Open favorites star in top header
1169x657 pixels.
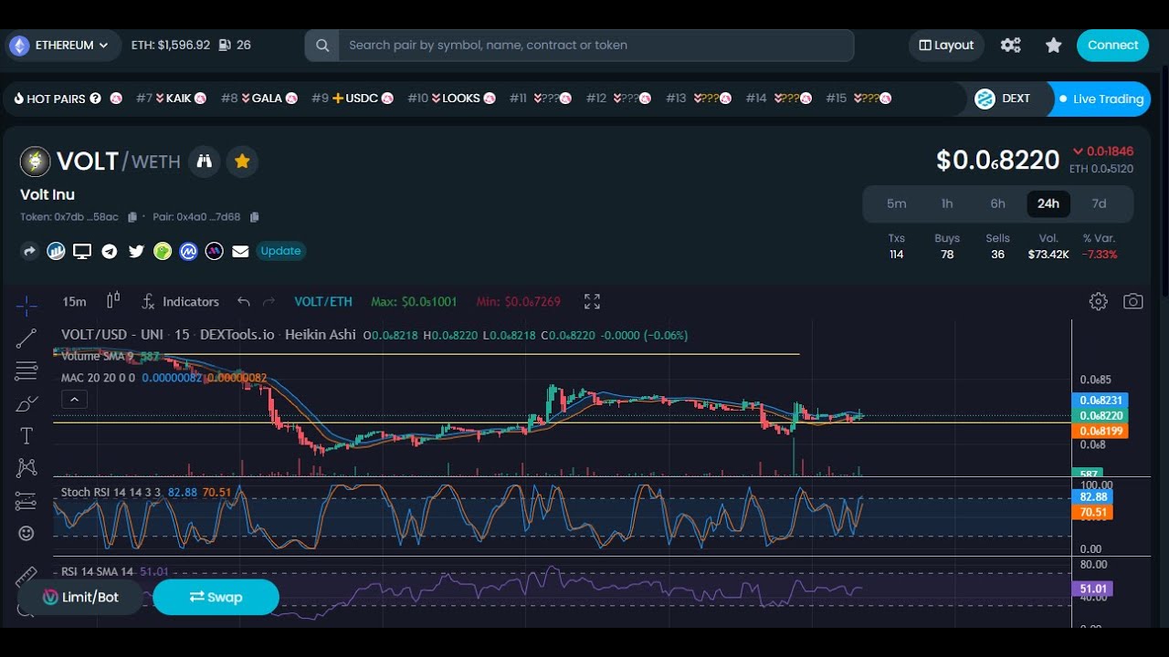pyautogui.click(x=1053, y=45)
